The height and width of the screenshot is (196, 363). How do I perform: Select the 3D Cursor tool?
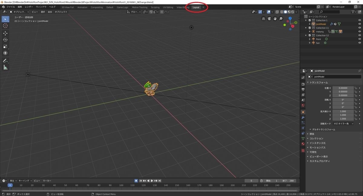click(5, 26)
